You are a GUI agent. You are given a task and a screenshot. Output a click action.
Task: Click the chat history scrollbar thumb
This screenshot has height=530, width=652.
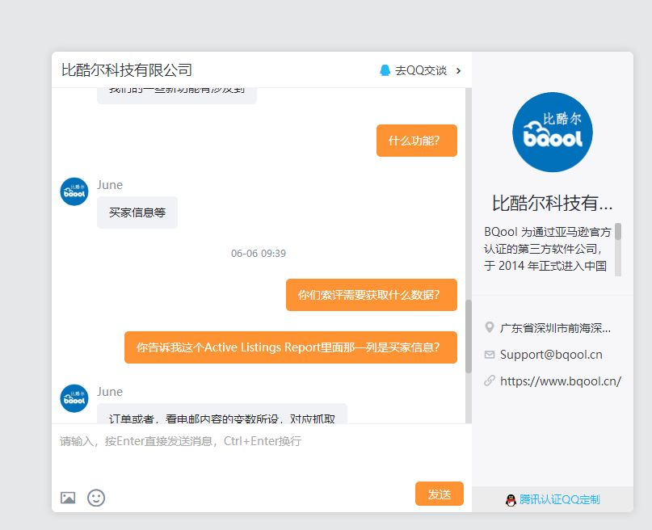click(468, 336)
